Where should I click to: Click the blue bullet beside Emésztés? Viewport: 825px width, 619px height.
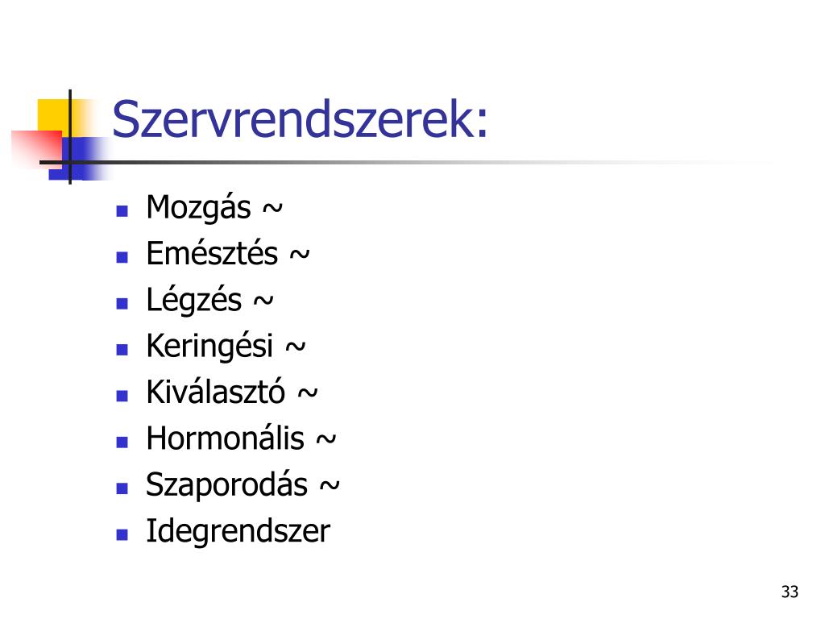pos(122,257)
